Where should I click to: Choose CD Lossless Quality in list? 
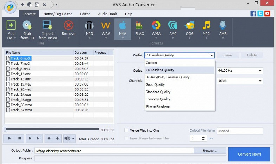(x=180, y=70)
